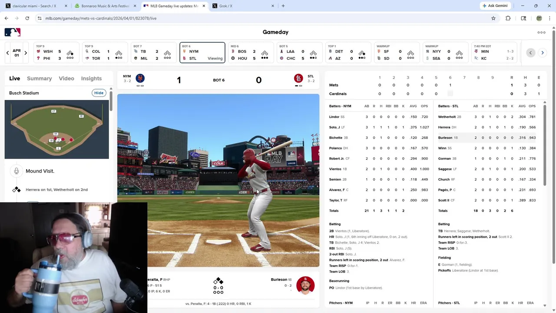Open TB vs MIL game card
The width and height of the screenshot is (556, 313).
[153, 53]
